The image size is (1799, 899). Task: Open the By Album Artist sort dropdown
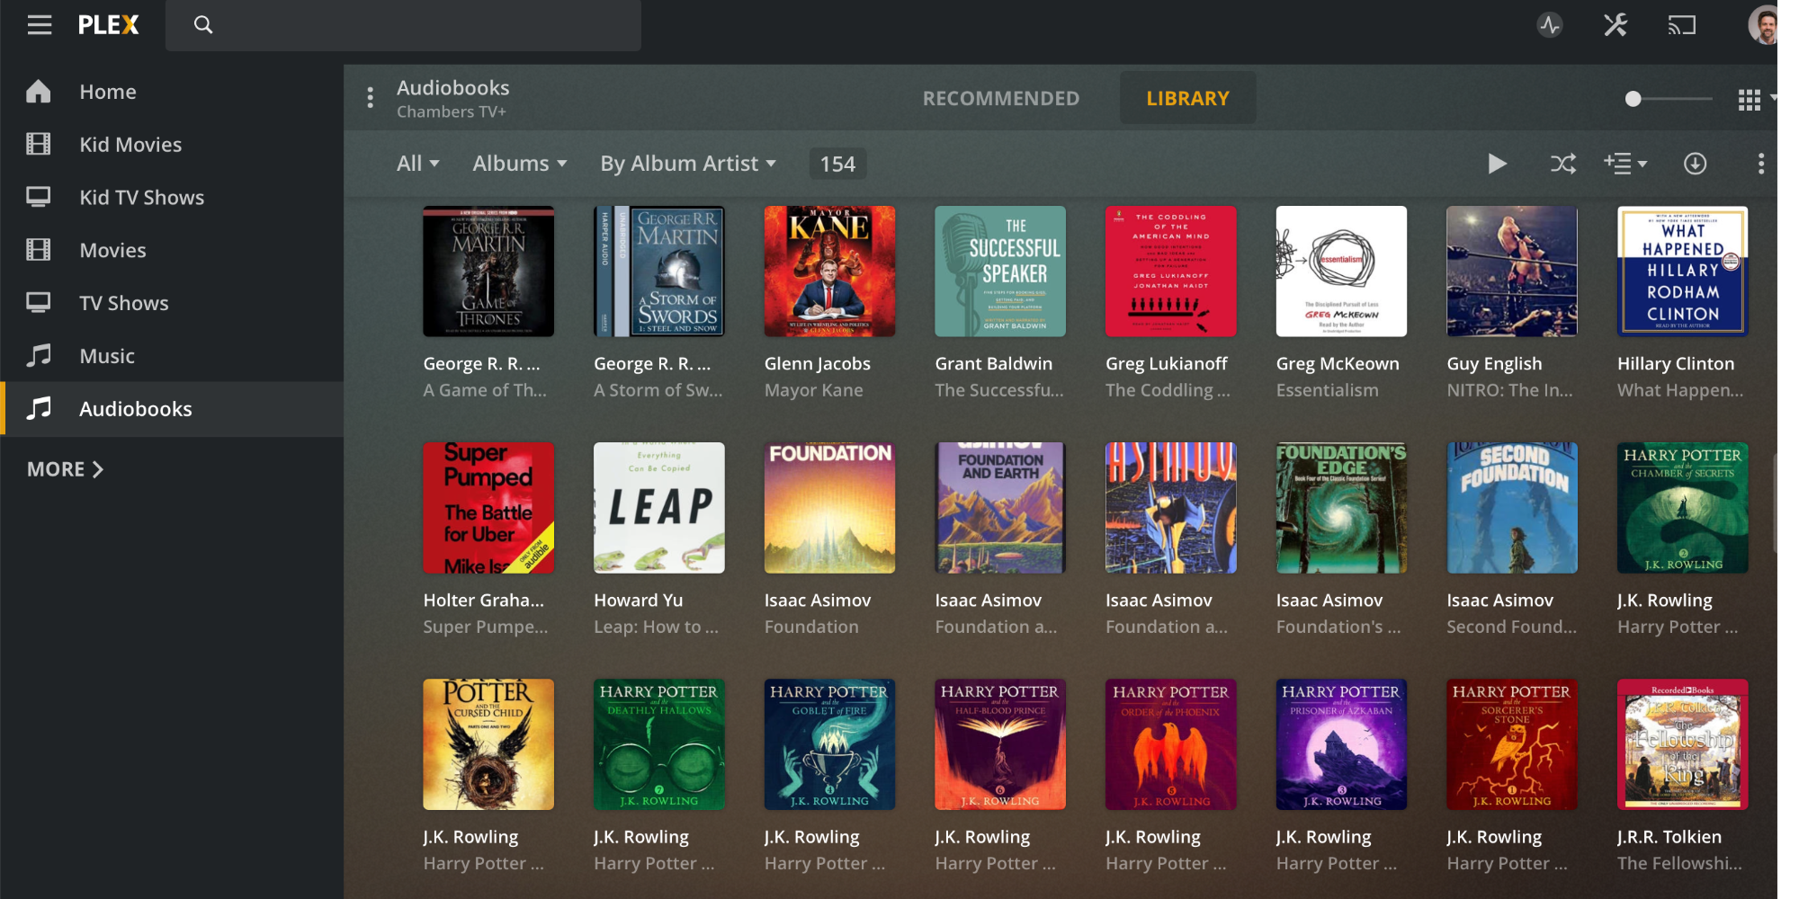688,163
